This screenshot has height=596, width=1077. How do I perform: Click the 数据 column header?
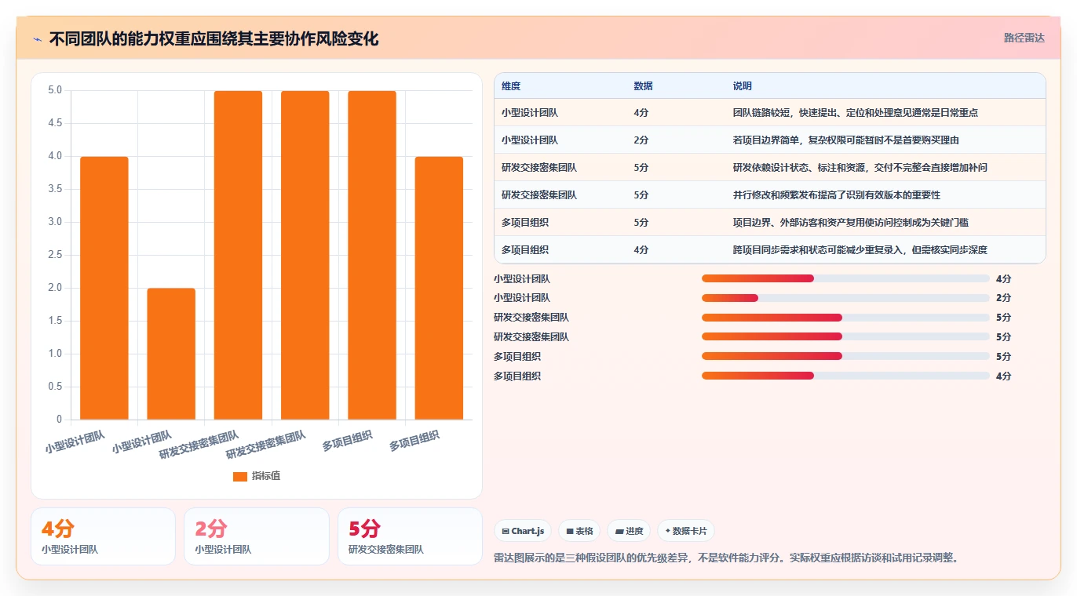[643, 86]
